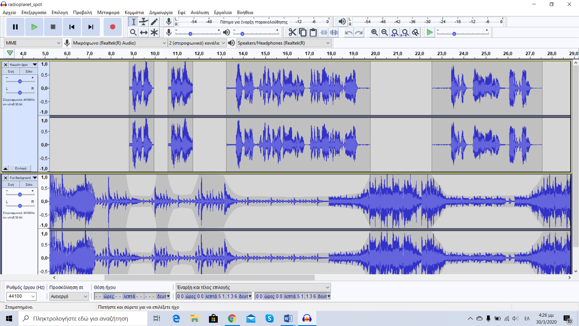Mute first audio track with Σιγή
This screenshot has width=579, height=326.
click(11, 72)
